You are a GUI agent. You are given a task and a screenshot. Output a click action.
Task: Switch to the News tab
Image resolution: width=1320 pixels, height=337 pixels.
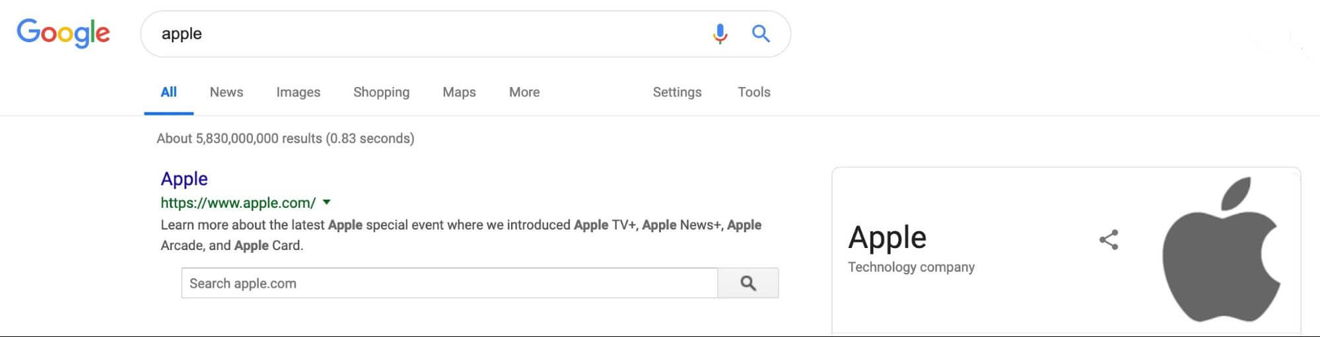click(x=226, y=92)
